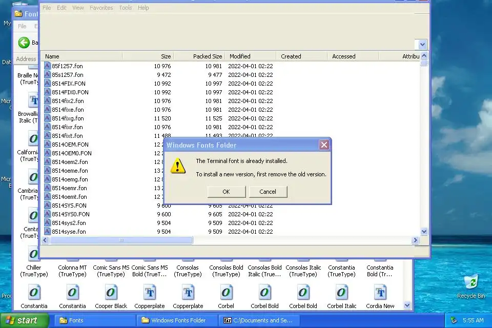Select the 8514syse.fon file name

69,232
